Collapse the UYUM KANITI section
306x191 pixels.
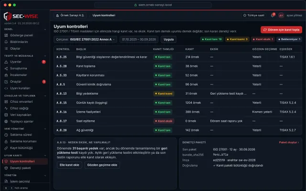pos(45,156)
